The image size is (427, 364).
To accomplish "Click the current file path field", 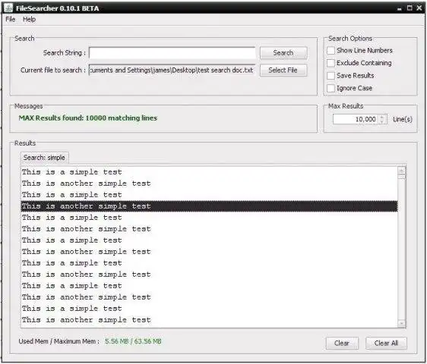I will (172, 70).
